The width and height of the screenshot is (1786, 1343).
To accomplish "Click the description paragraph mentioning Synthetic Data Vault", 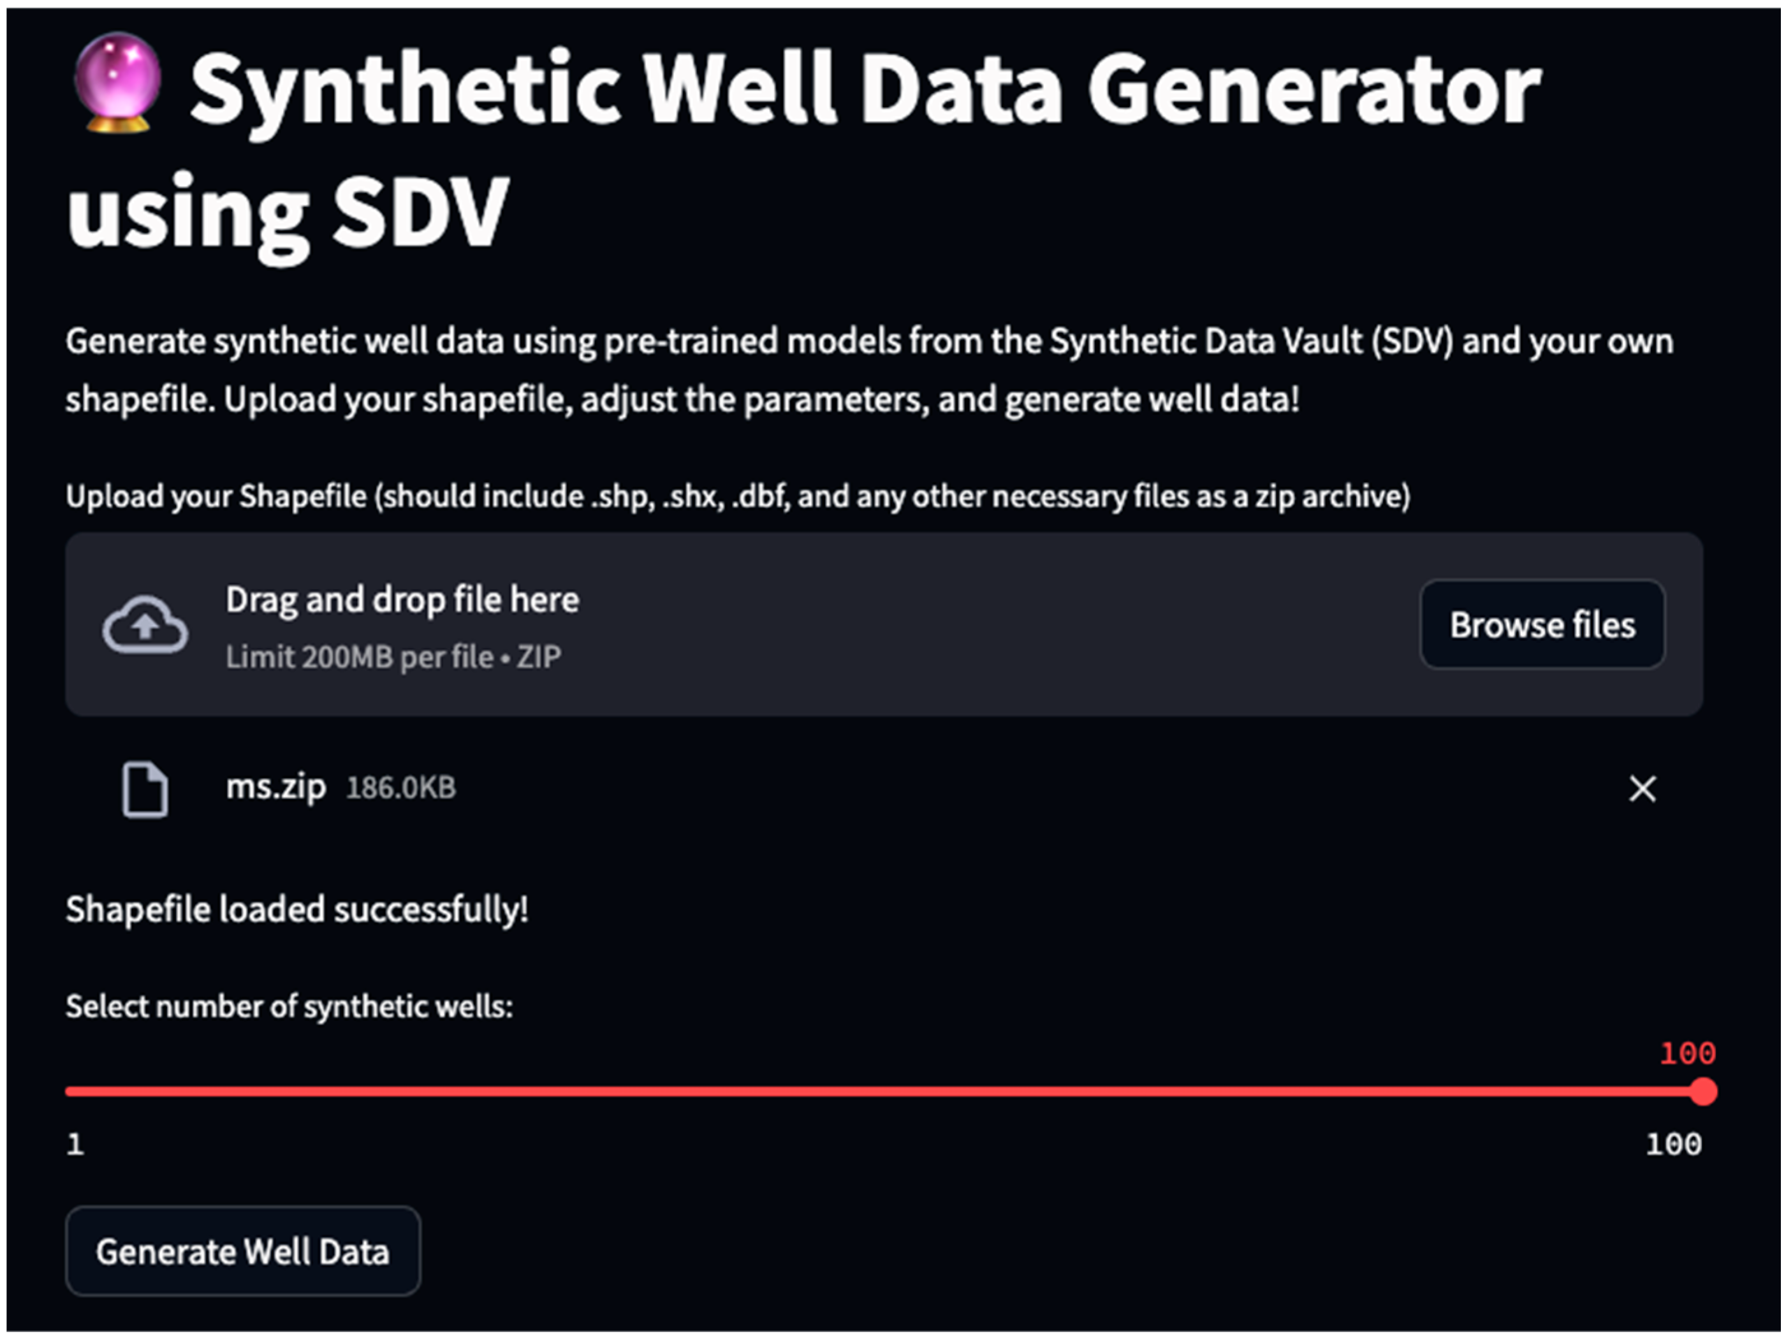I will pos(869,370).
